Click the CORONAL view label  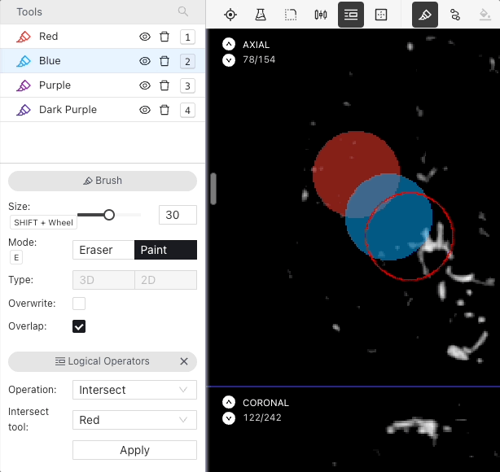[265, 403]
